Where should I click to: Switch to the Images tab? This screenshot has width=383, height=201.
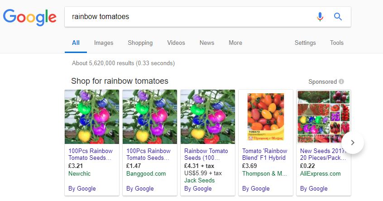[x=104, y=43]
